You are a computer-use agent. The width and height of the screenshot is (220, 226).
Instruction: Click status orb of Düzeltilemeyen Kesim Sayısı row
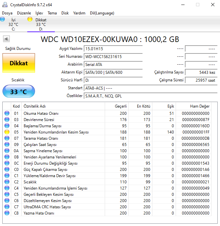(x=7, y=200)
